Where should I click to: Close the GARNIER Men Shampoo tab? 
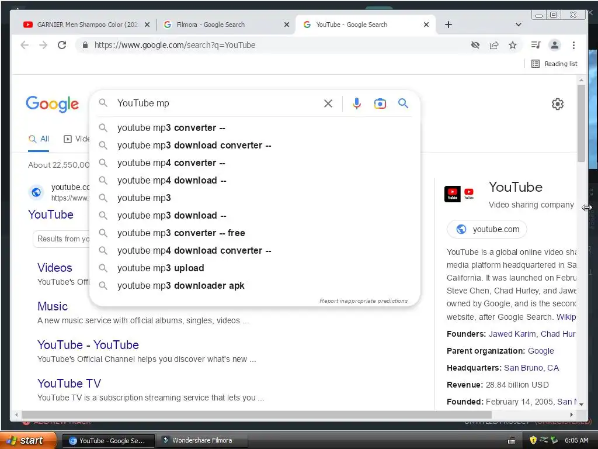tap(147, 25)
